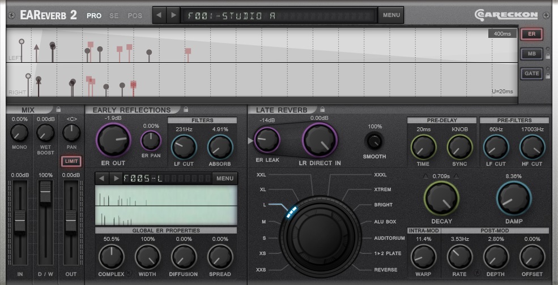Open the ER pattern MENU dropdown
This screenshot has width=558, height=285.
225,179
